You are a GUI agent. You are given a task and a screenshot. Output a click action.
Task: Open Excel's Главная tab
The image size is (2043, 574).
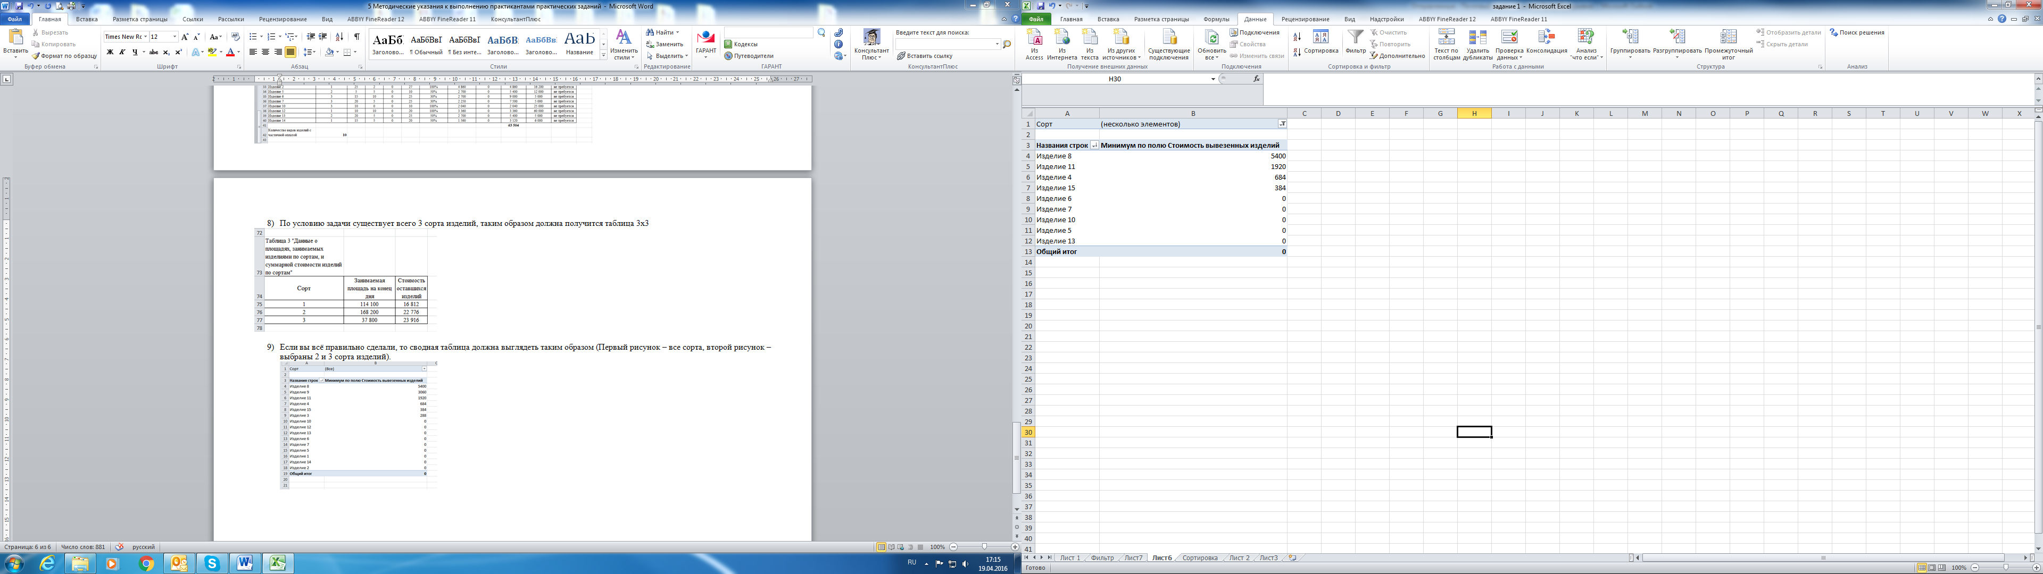coord(1070,19)
